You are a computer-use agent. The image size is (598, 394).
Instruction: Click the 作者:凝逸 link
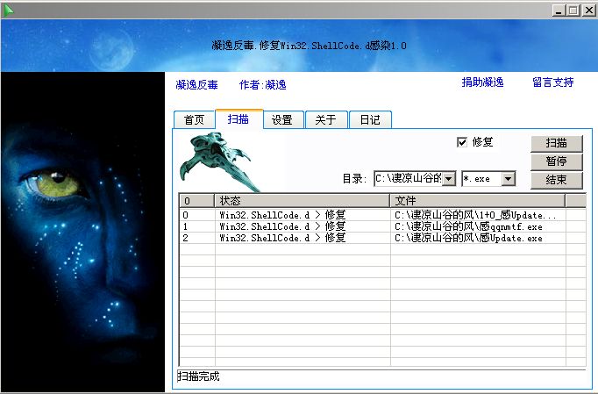click(x=263, y=85)
